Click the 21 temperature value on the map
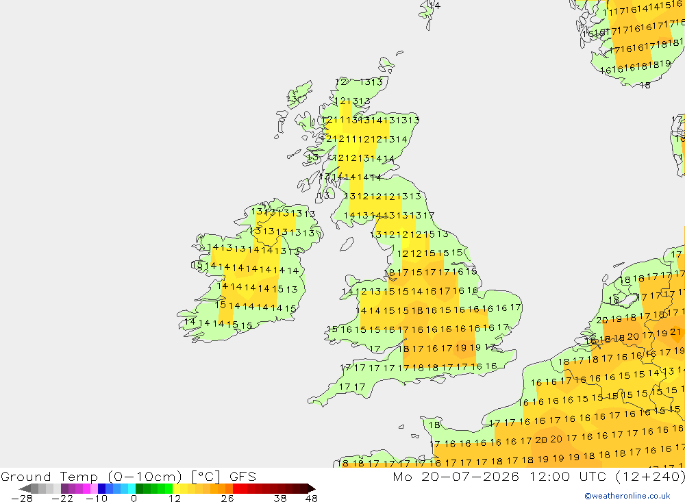 tap(675, 332)
